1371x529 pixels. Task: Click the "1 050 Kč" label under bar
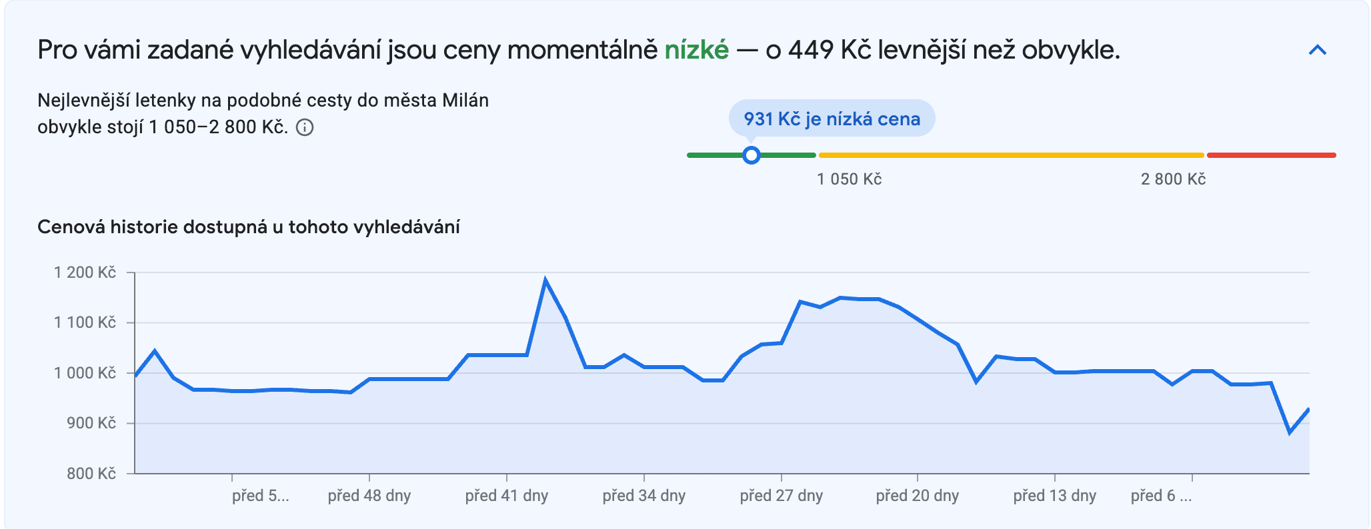(x=849, y=179)
